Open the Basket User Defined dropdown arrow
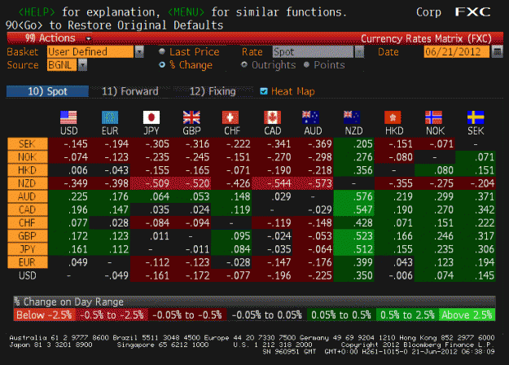This screenshot has height=365, width=509. [x=139, y=51]
